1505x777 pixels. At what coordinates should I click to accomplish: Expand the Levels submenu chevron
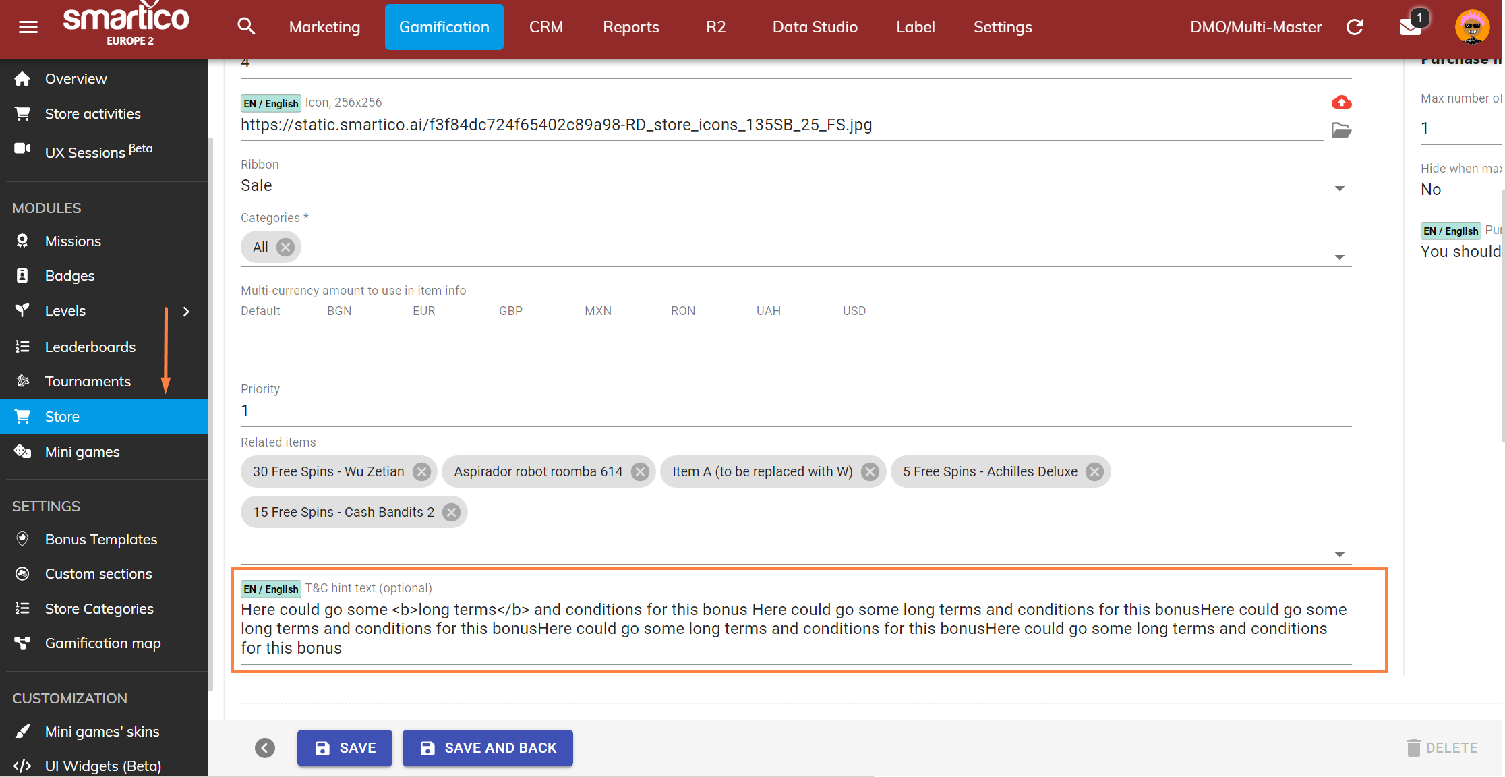coord(186,311)
